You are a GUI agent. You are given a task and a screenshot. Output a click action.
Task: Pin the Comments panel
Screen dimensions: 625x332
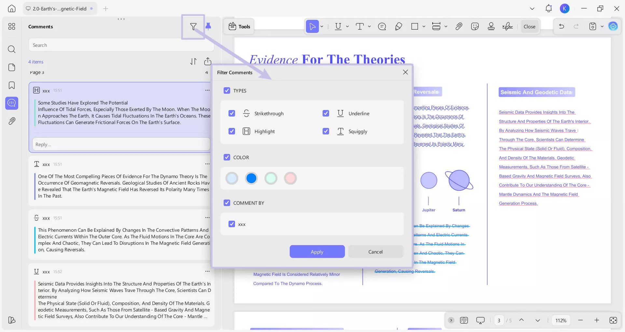point(208,26)
